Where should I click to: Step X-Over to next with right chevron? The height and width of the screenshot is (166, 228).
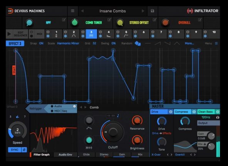pyautogui.click(x=171, y=155)
